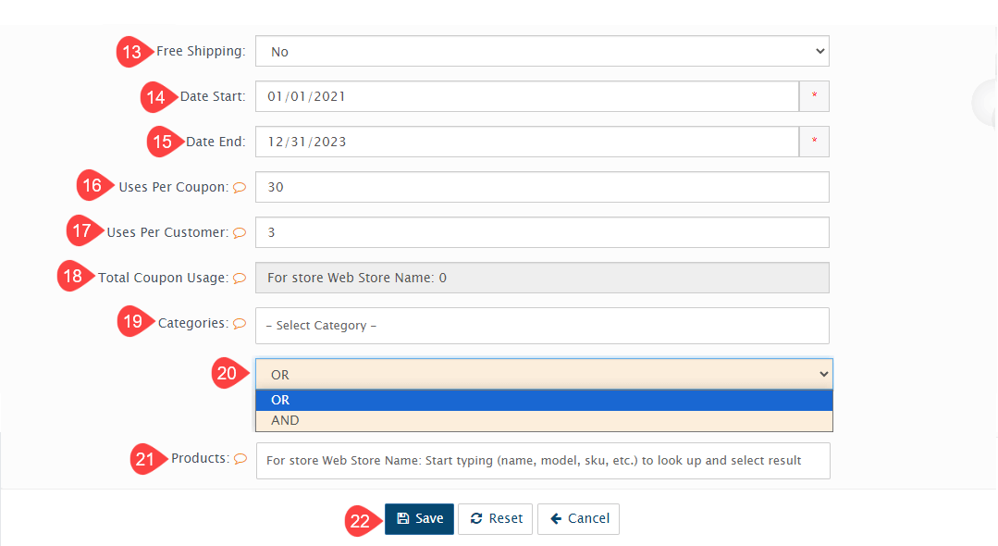Click the Uses Per Coupon help bubble icon

[240, 187]
